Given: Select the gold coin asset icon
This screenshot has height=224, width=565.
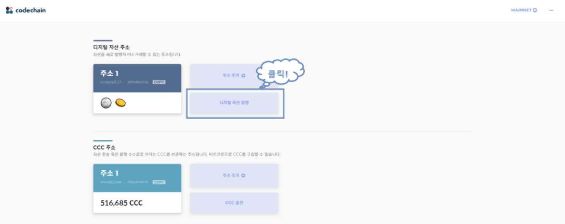Looking at the screenshot, I should point(121,103).
